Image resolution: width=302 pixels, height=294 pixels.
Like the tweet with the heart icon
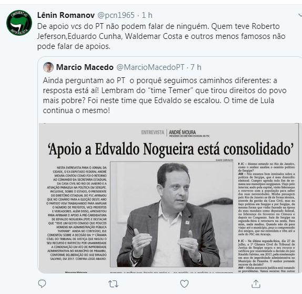[184, 284]
